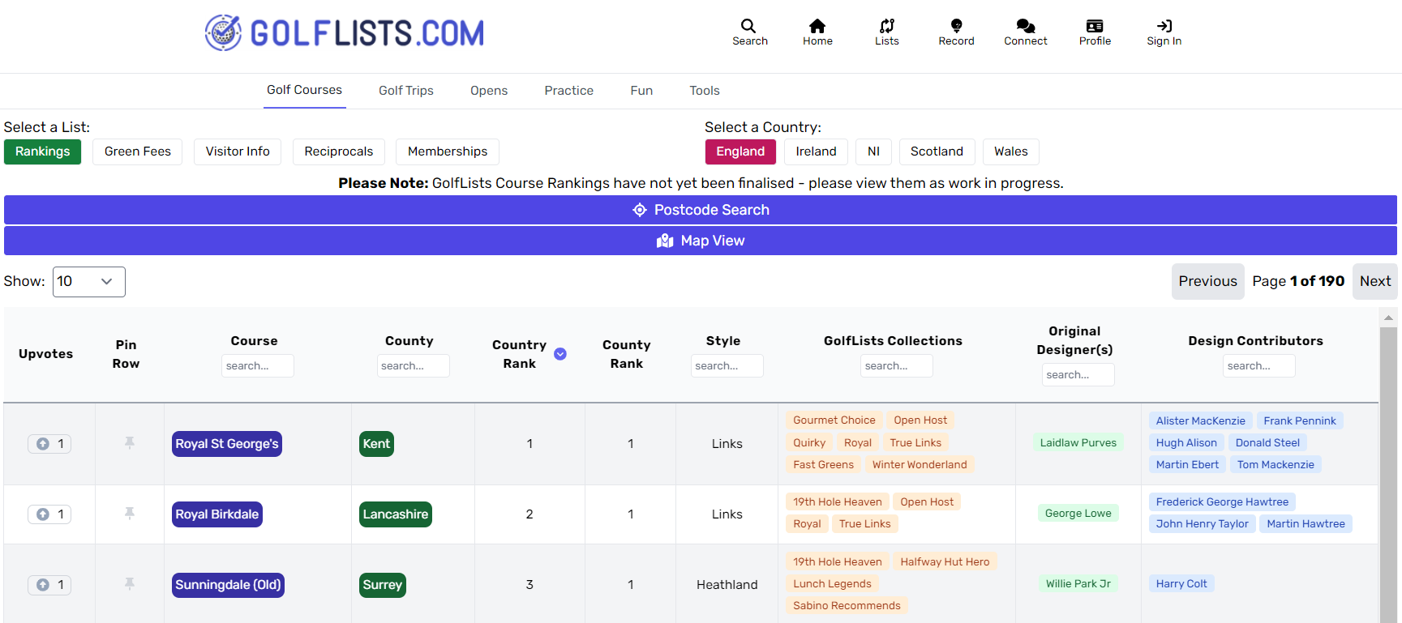Click the Postcode Search crosshair icon
The width and height of the screenshot is (1402, 623).
click(640, 210)
